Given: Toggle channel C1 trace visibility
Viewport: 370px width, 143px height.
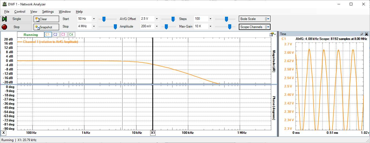Looking at the screenshot, I should tap(47, 35).
